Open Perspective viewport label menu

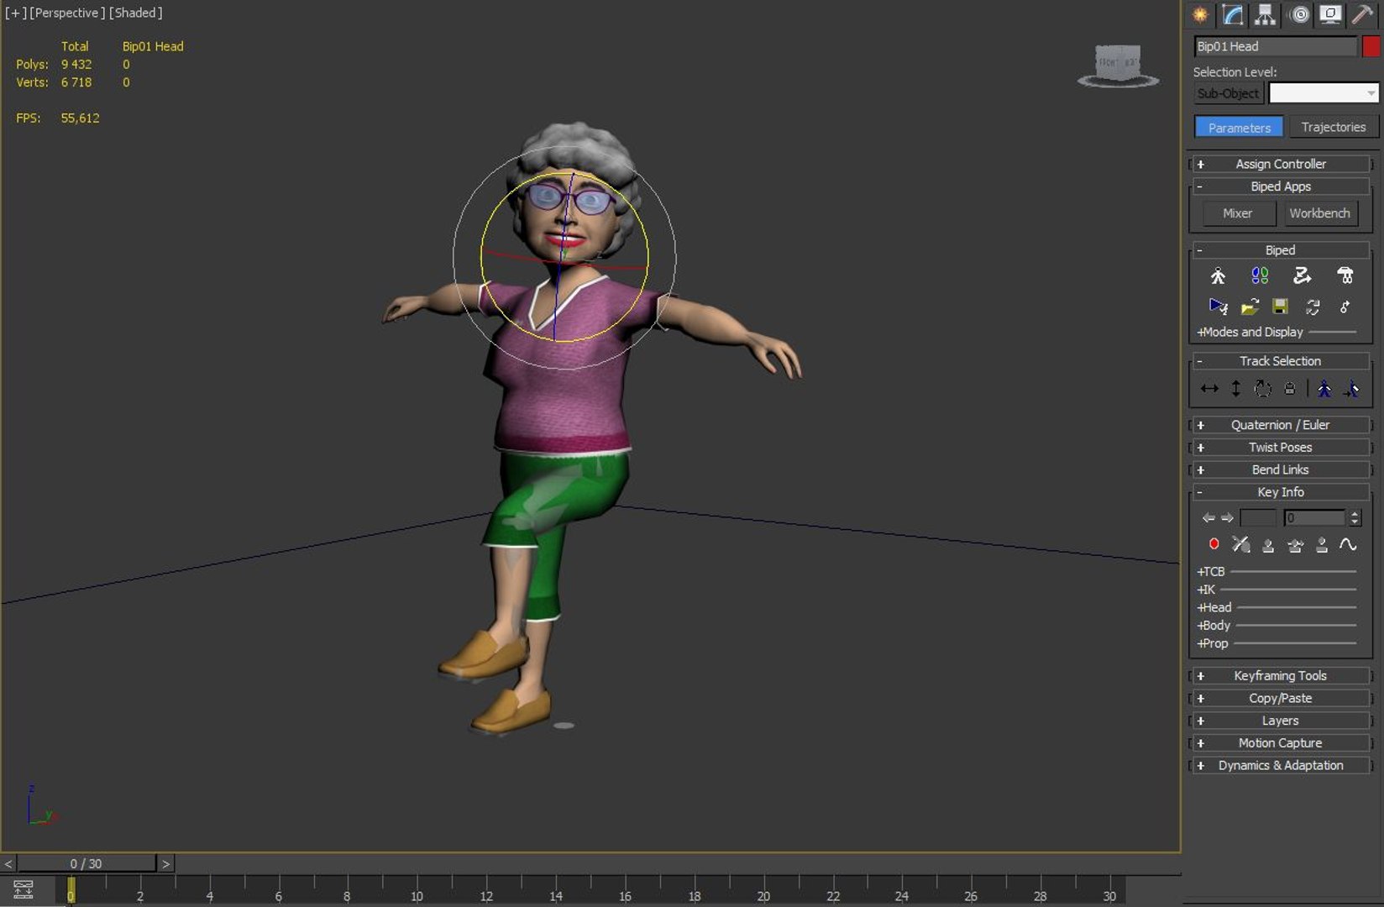(67, 13)
